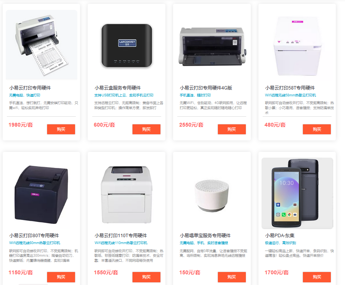View the white 58T printer image

tap(297, 46)
